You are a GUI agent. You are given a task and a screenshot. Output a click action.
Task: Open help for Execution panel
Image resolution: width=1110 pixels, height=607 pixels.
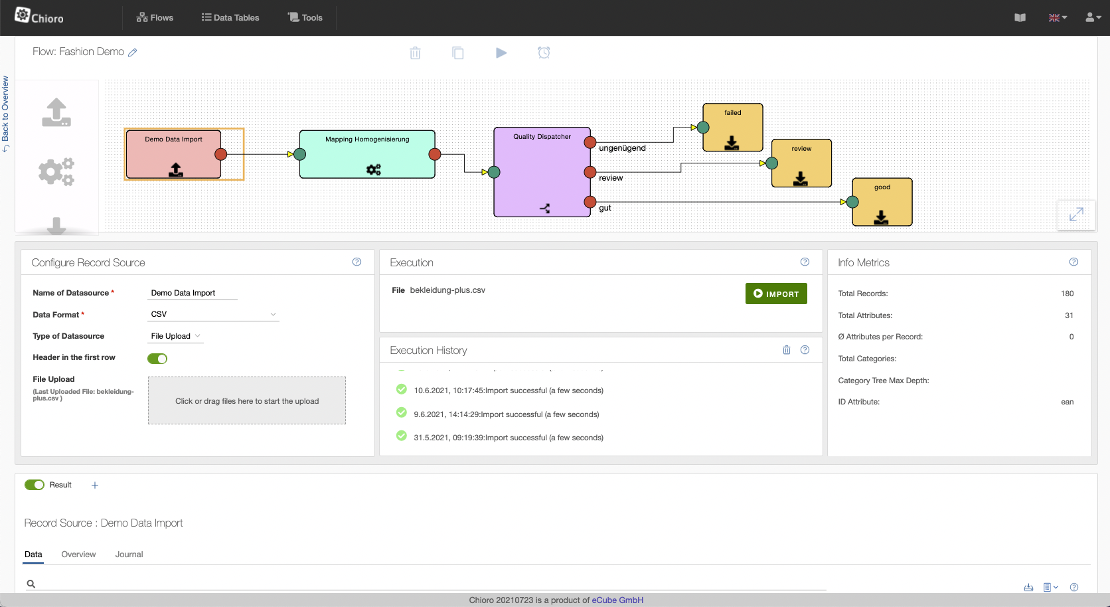coord(805,262)
